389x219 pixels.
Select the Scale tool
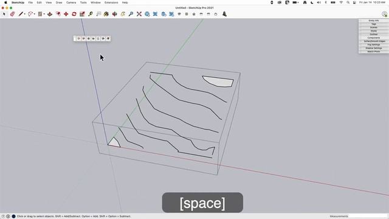(x=82, y=14)
